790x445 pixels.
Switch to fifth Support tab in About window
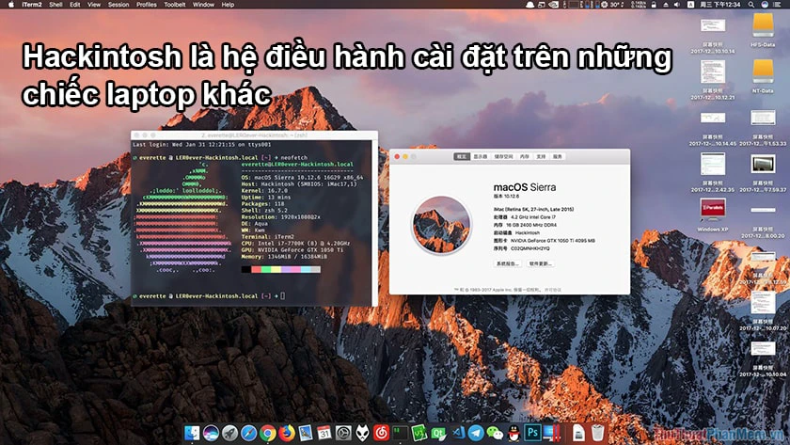541,157
